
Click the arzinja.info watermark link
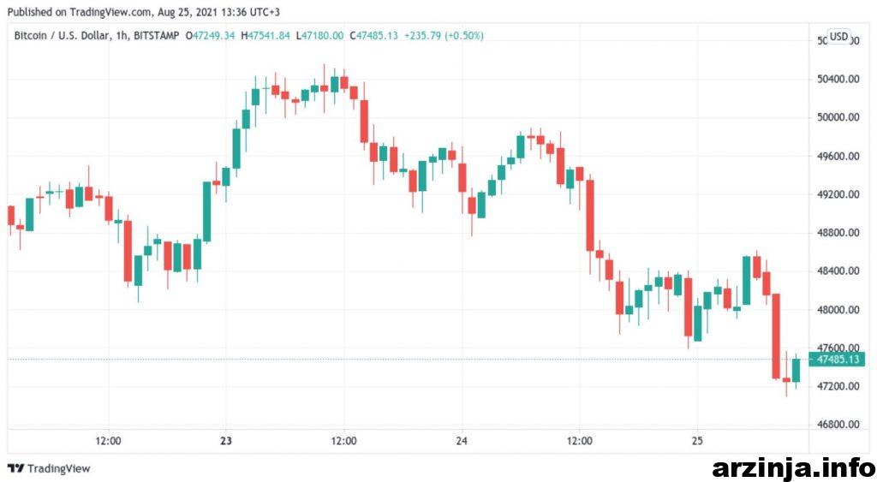pos(794,468)
